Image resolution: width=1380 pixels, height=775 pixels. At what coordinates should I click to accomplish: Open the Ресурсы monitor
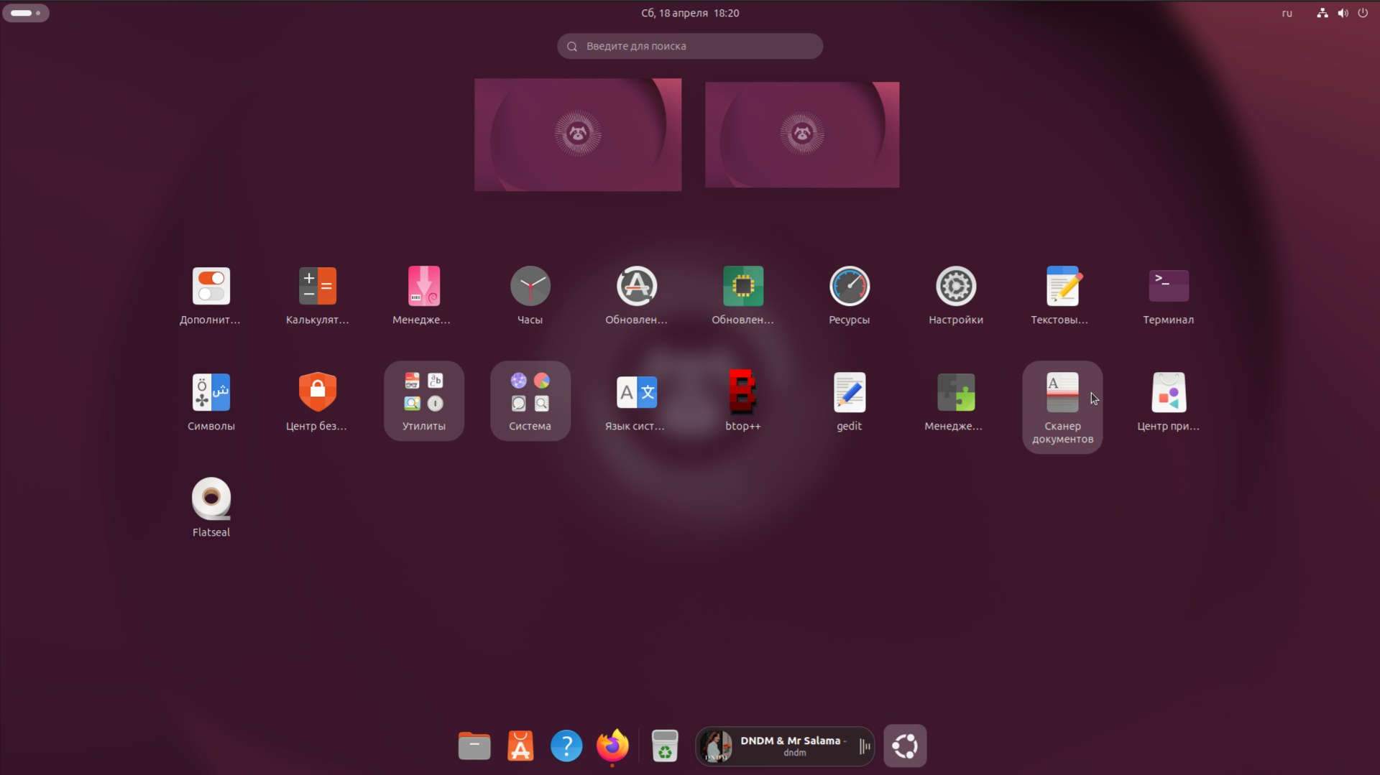pyautogui.click(x=849, y=286)
